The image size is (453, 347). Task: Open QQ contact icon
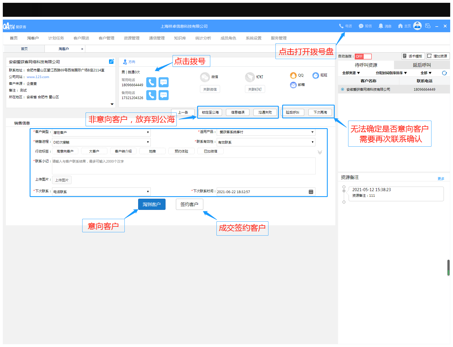pos(293,75)
